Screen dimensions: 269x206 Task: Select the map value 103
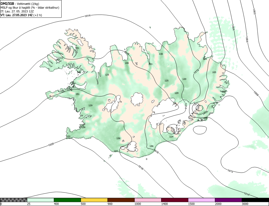point(58,60)
